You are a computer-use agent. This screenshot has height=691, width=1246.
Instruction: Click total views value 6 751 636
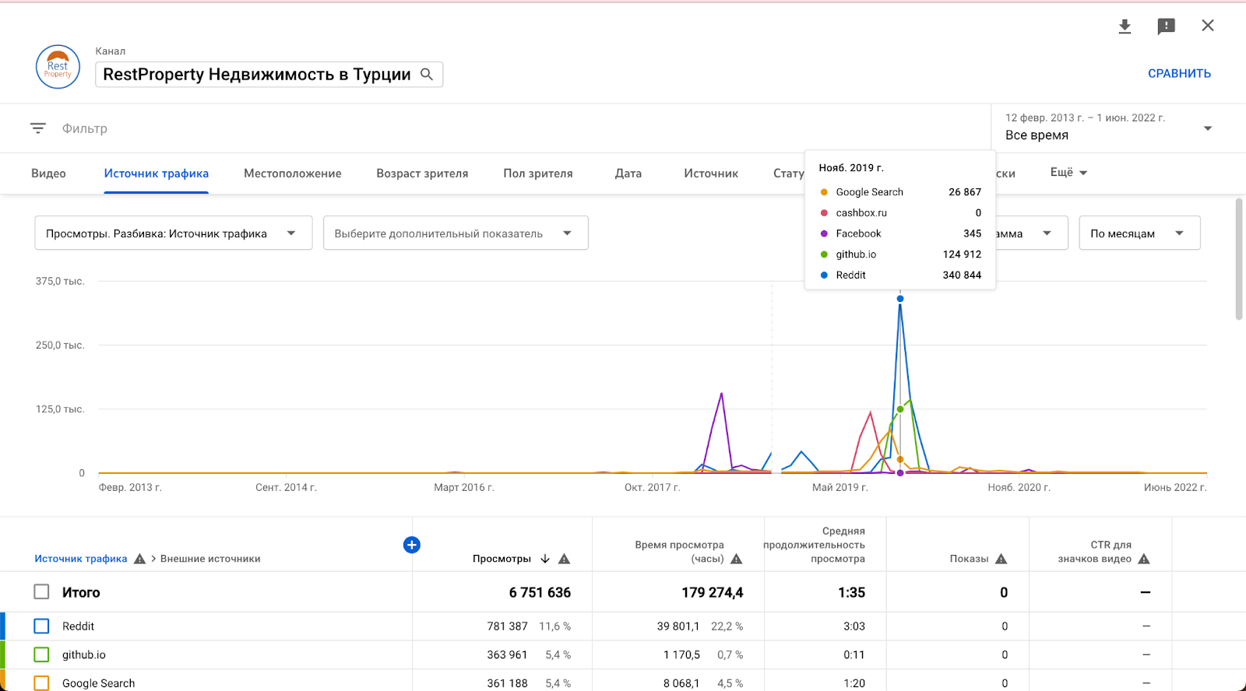(540, 593)
